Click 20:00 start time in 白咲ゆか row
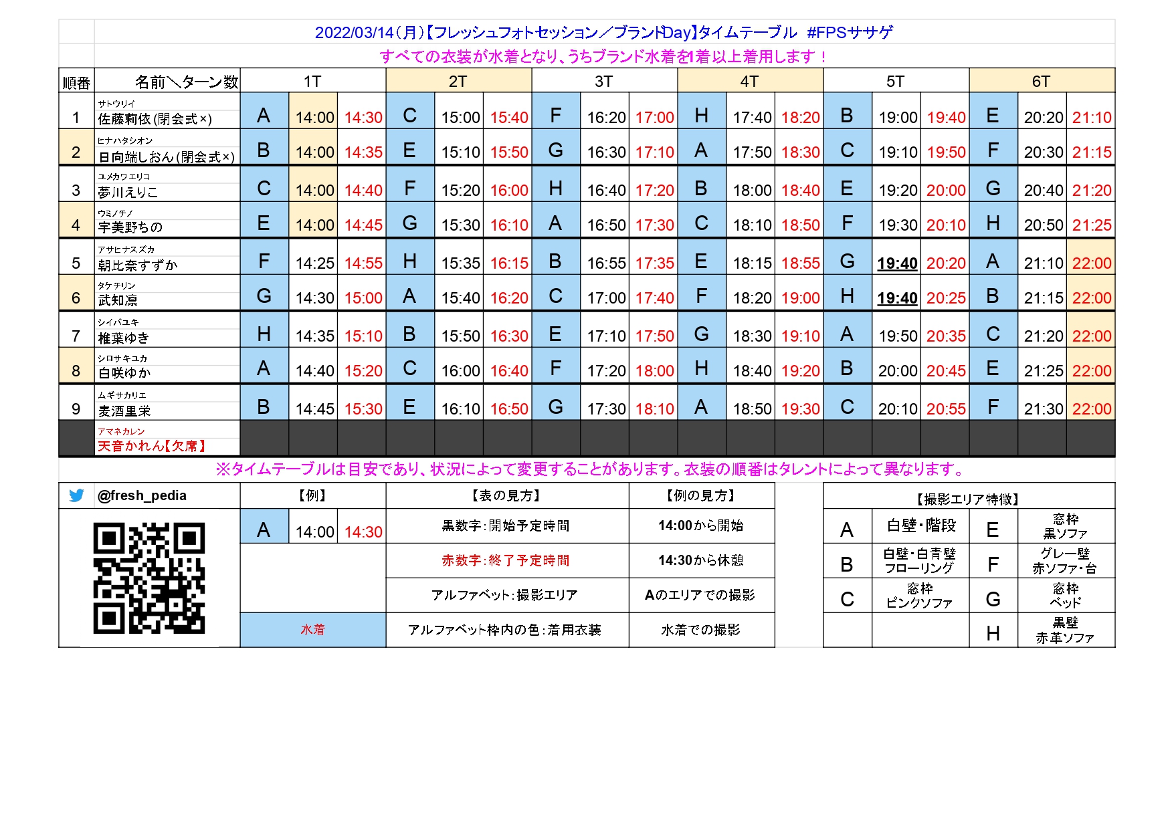Screen dimensions: 1174x829 click(x=897, y=371)
